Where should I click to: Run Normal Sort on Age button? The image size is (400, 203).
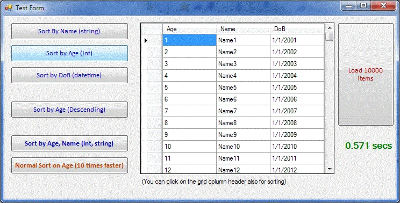pos(69,165)
